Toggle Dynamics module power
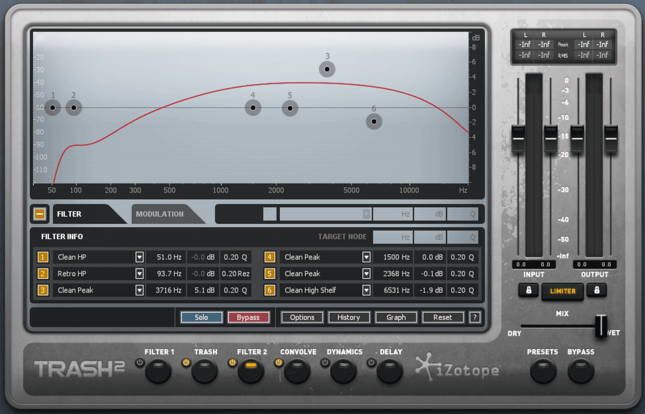The width and height of the screenshot is (645, 414). pyautogui.click(x=325, y=362)
